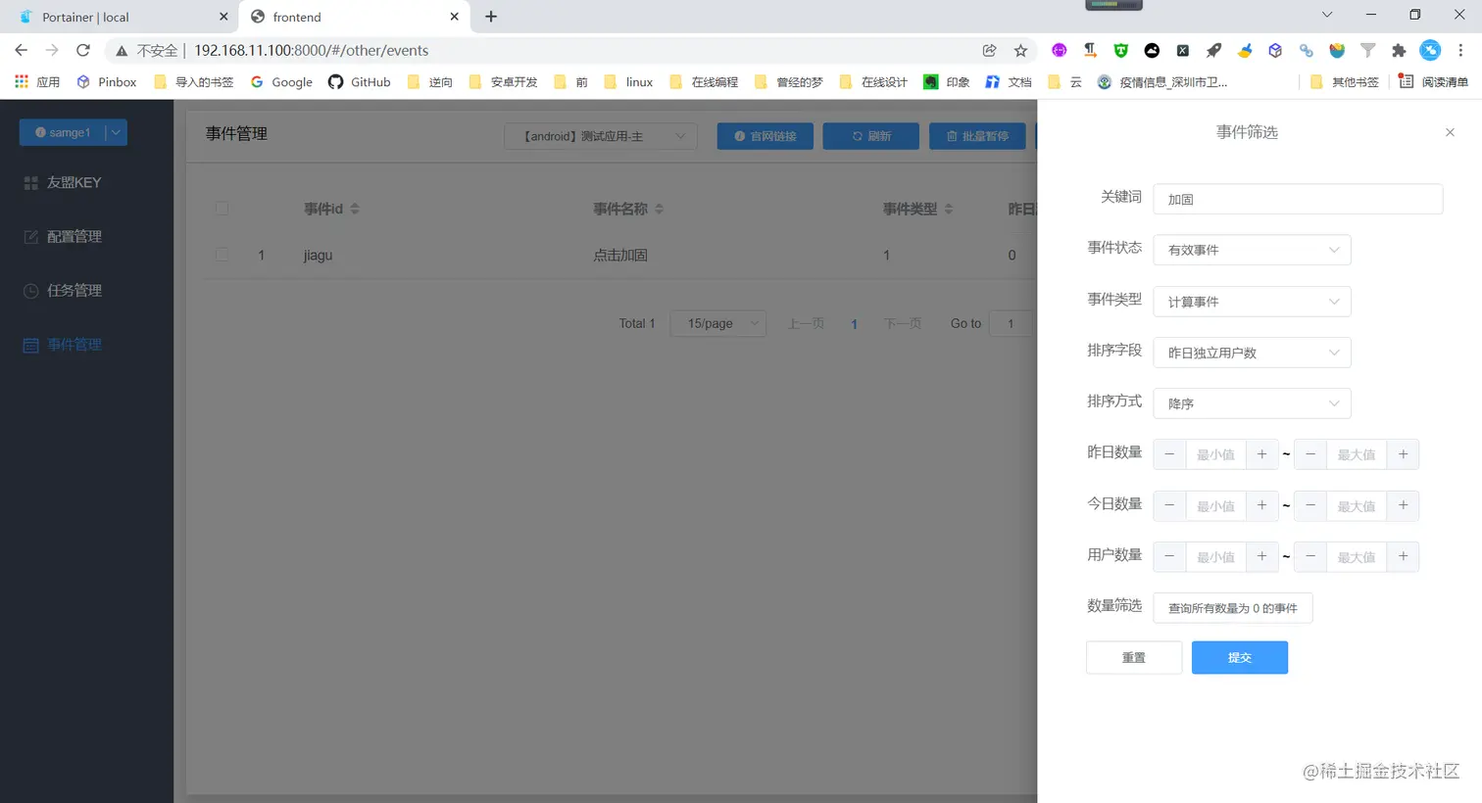Open 任务管理 in the sidebar

pyautogui.click(x=74, y=290)
